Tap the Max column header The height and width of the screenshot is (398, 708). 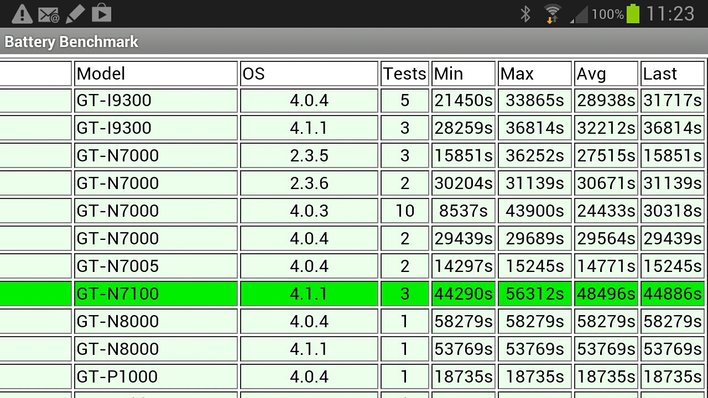click(x=534, y=74)
